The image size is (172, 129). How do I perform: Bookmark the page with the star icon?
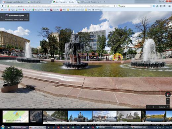click(161, 6)
